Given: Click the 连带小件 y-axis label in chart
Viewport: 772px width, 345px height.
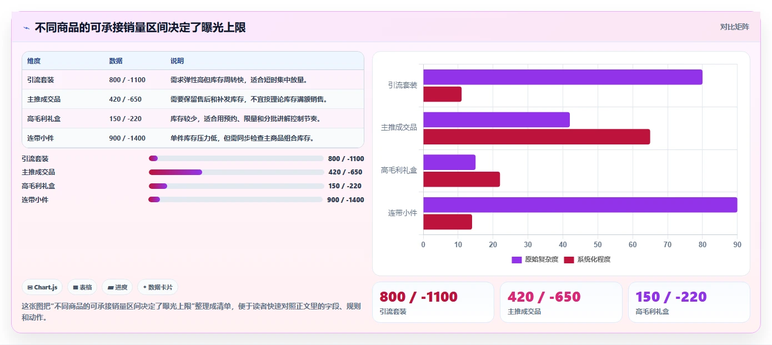Looking at the screenshot, I should click(x=403, y=213).
